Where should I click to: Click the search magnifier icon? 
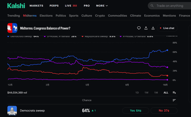pos(152,6)
